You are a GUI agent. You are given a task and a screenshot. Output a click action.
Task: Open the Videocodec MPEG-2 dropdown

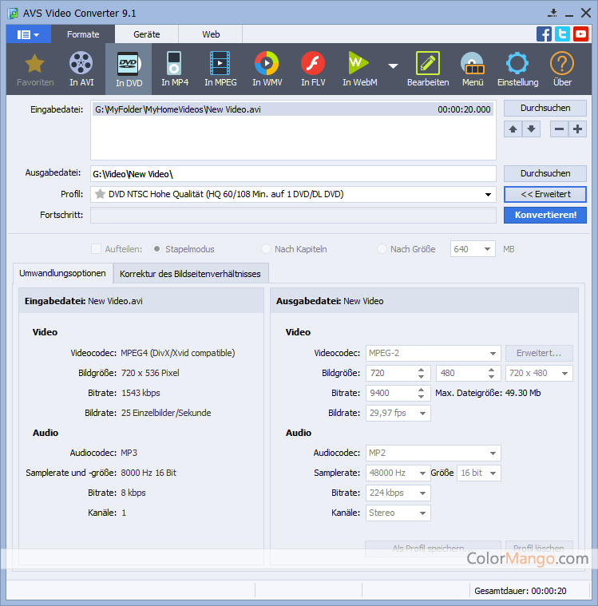tap(493, 353)
